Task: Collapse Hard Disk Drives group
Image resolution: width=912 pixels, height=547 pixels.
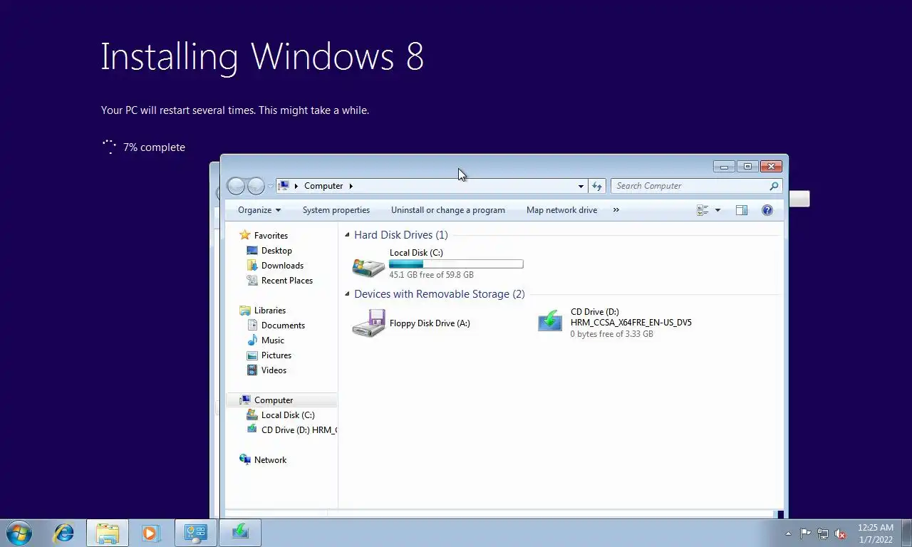Action: point(348,235)
